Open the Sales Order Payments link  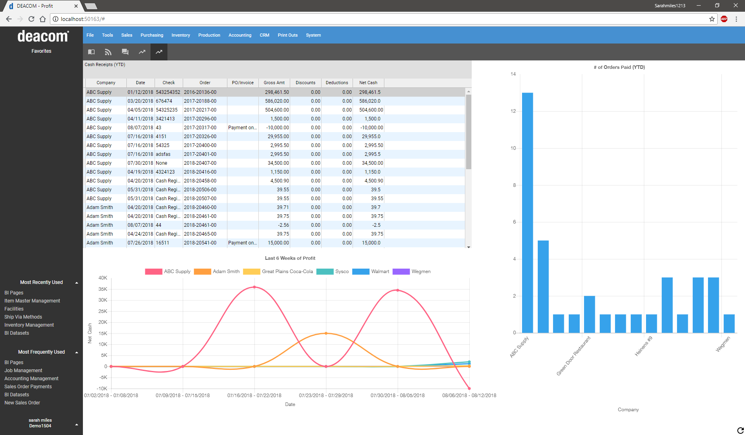pos(28,387)
